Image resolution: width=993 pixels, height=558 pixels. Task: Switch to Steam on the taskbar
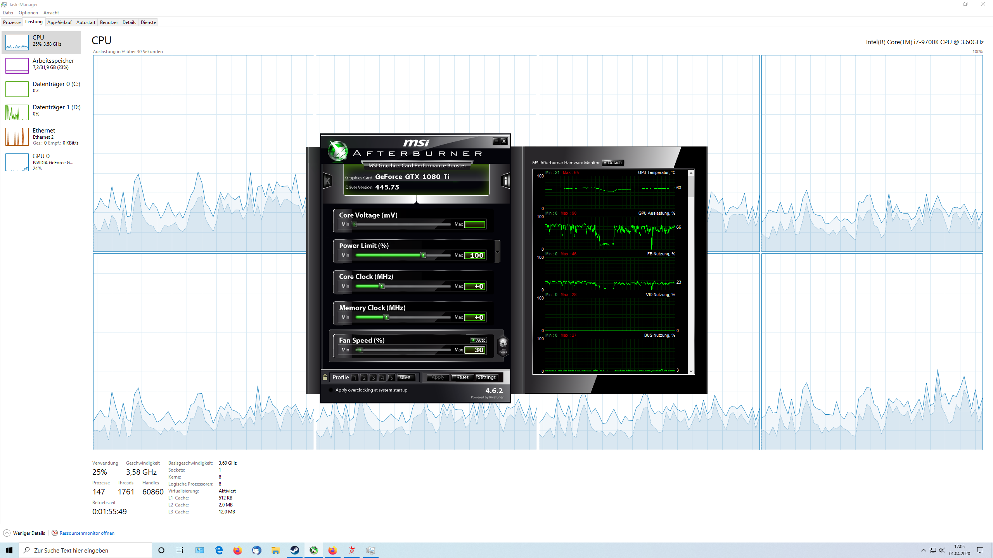click(x=294, y=550)
